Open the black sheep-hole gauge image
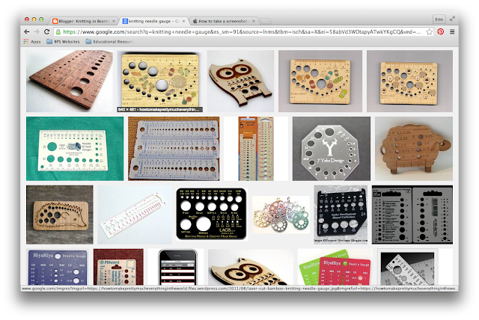The height and width of the screenshot is (320, 479). pyautogui.click(x=341, y=215)
